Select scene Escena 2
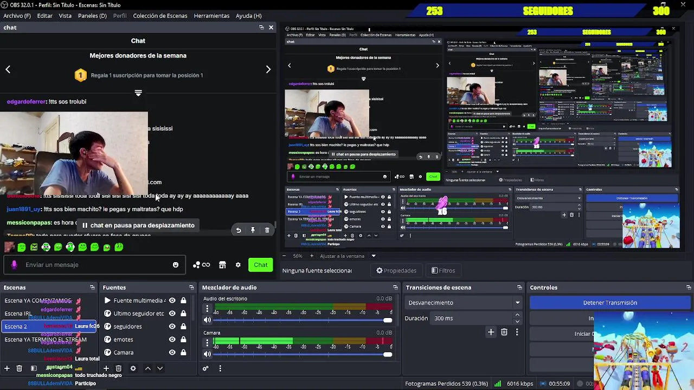The height and width of the screenshot is (390, 694). pos(49,327)
